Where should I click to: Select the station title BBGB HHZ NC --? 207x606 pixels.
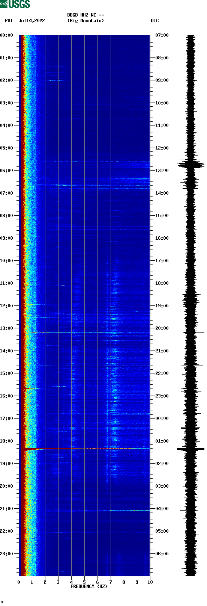[85, 15]
